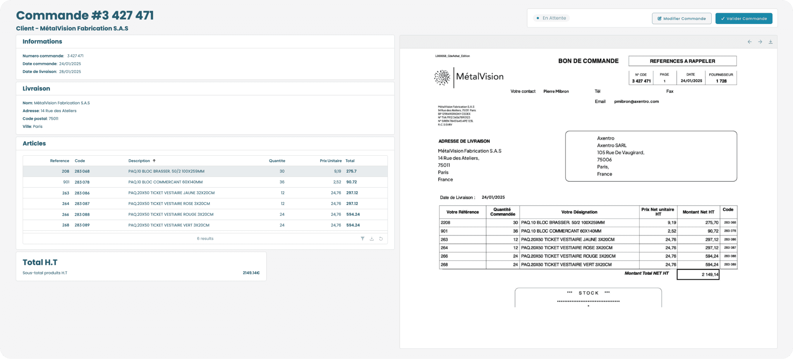
Task: Select row TICKET VESTIAIRE VERT 3X20CM
Action: click(x=205, y=225)
